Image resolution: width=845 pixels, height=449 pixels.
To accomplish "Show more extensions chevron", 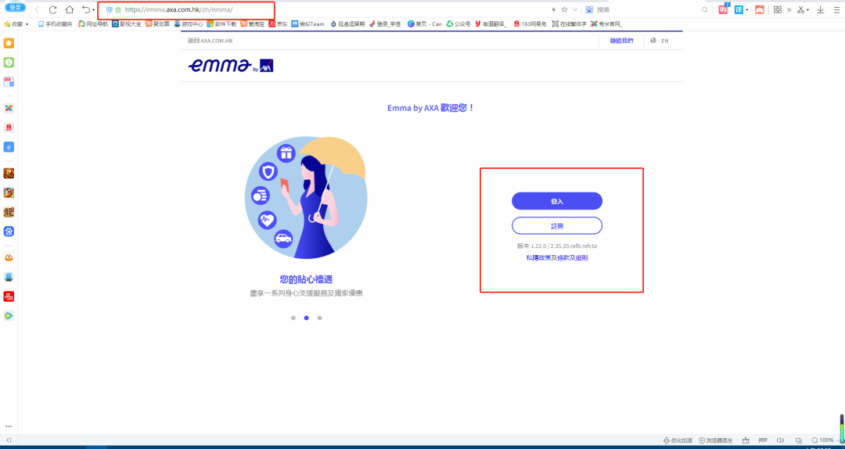I will pyautogui.click(x=789, y=9).
